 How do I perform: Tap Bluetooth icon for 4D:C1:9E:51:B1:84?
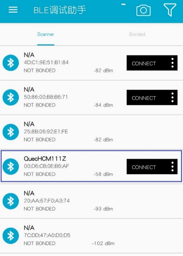click(11, 63)
